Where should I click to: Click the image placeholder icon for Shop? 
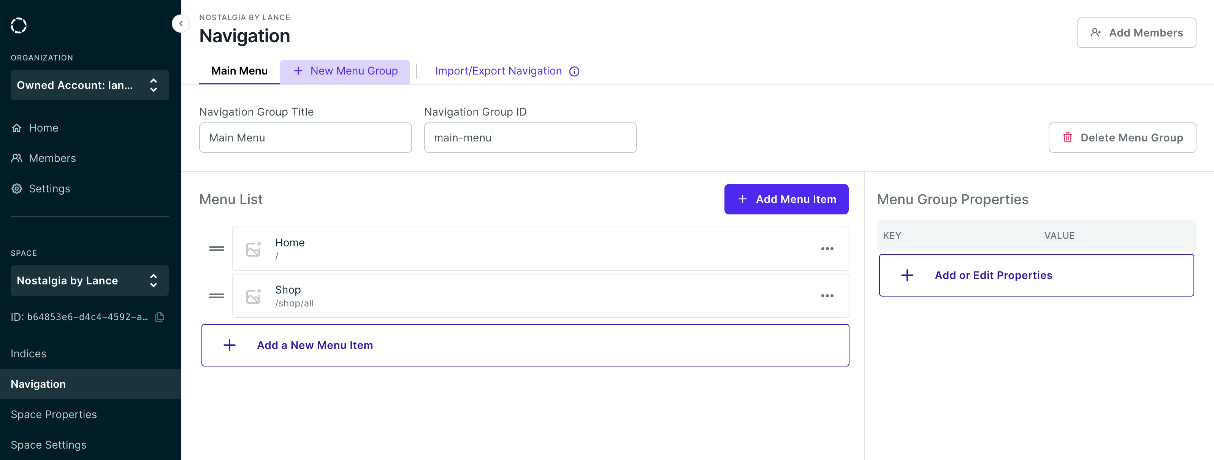254,296
